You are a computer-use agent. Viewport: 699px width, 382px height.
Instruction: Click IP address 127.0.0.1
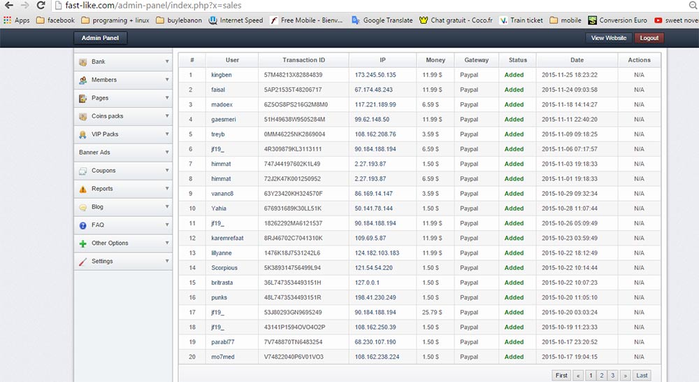pos(367,283)
